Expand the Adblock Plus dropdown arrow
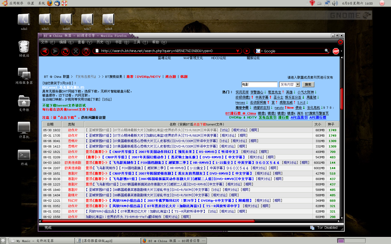 (341, 51)
